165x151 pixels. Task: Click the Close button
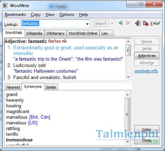click(147, 140)
